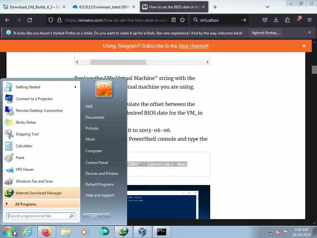Launch XPS Viewer
317x238 pixels.
(41, 170)
